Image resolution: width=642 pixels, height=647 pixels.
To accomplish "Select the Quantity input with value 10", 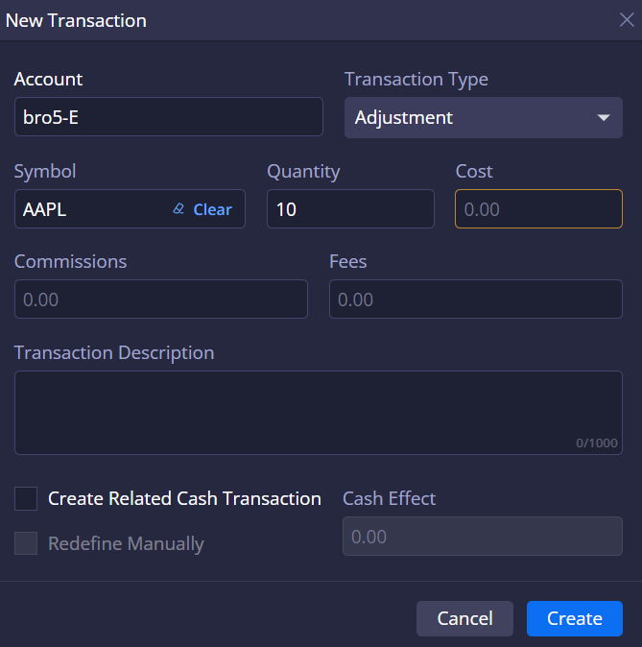I will [x=349, y=209].
